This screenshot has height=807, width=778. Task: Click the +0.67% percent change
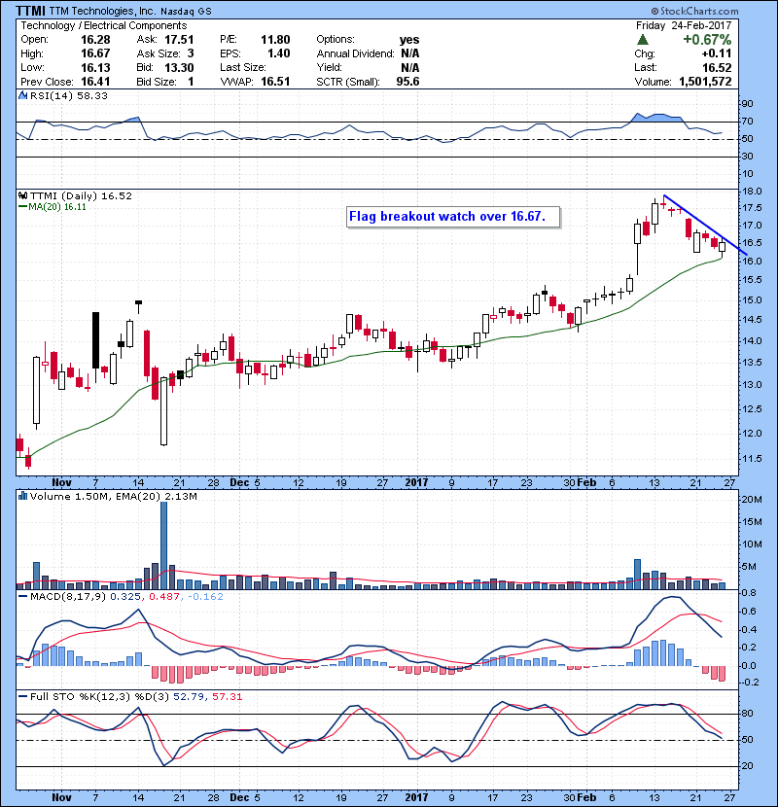(x=707, y=40)
